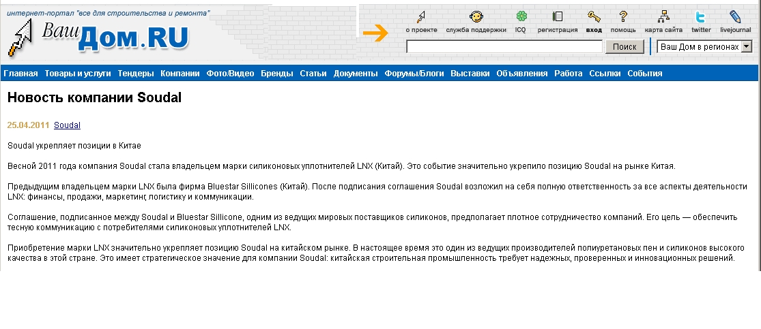Open the 'Выставки' menu item
Screen dimensions: 761x329
point(470,74)
